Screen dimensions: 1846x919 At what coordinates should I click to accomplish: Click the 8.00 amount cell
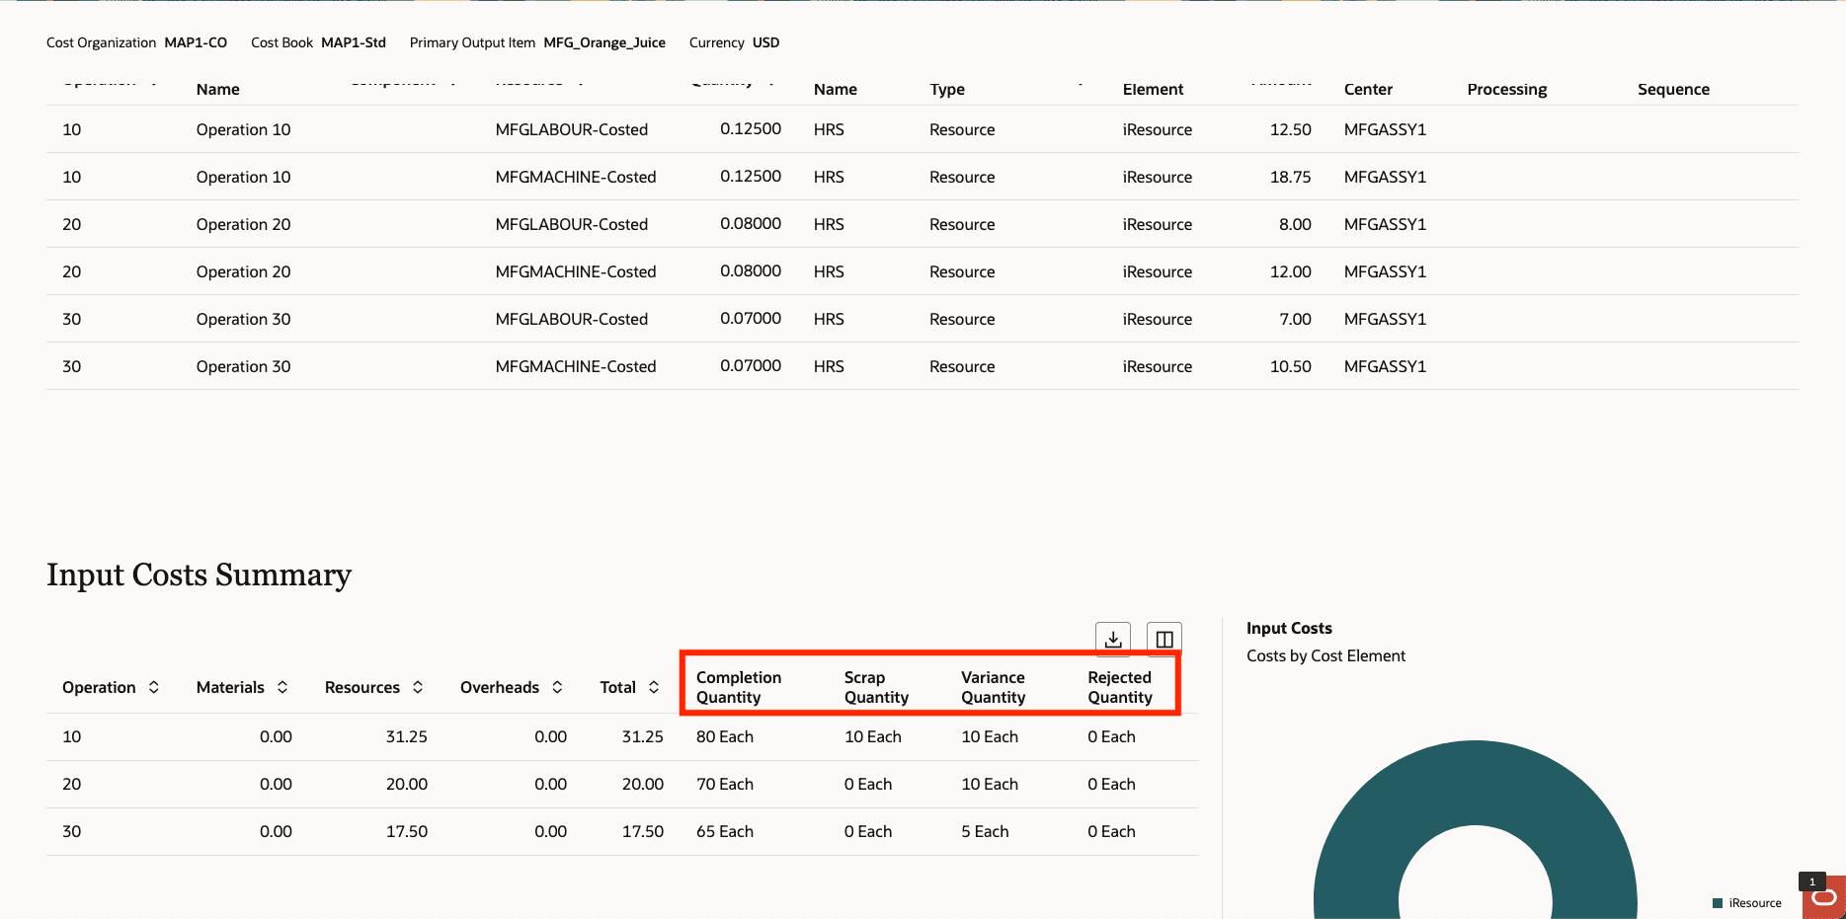click(x=1295, y=224)
